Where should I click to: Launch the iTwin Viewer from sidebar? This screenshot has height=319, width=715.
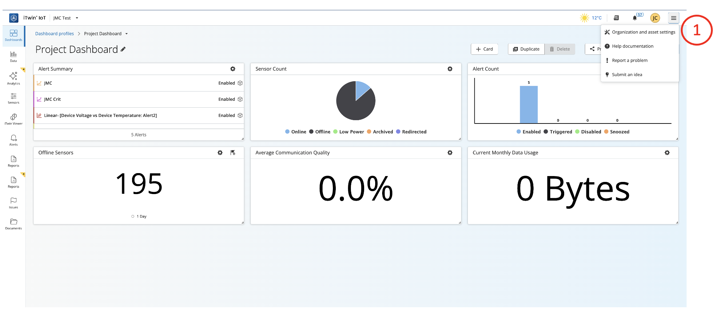click(13, 119)
